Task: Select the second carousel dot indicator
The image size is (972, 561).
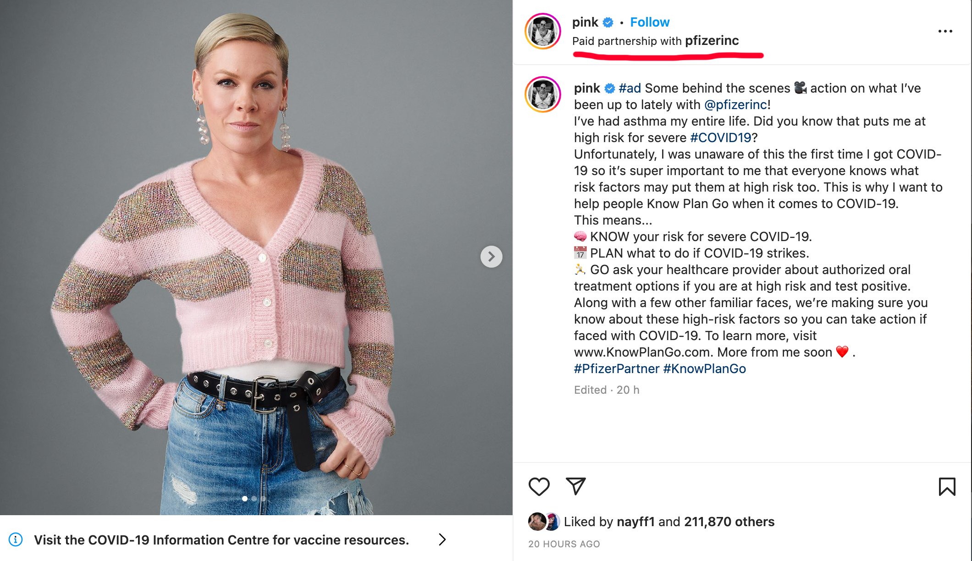Action: click(254, 499)
